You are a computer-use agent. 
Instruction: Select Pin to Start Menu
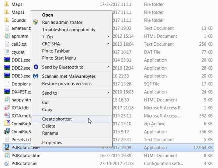point(59,58)
